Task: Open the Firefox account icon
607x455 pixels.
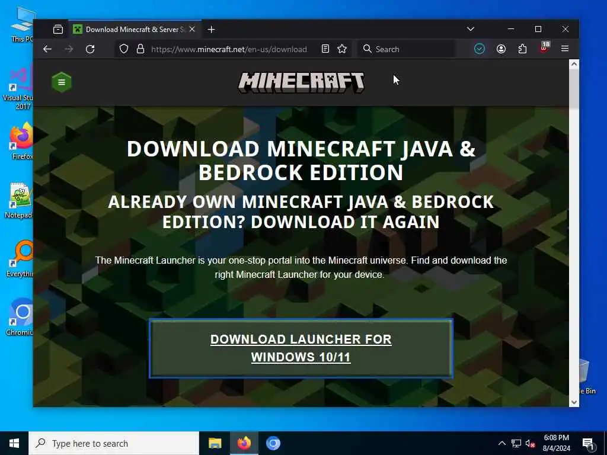Action: 501,49
